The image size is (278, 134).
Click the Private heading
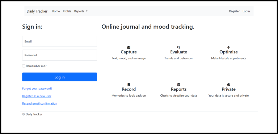click(228, 89)
